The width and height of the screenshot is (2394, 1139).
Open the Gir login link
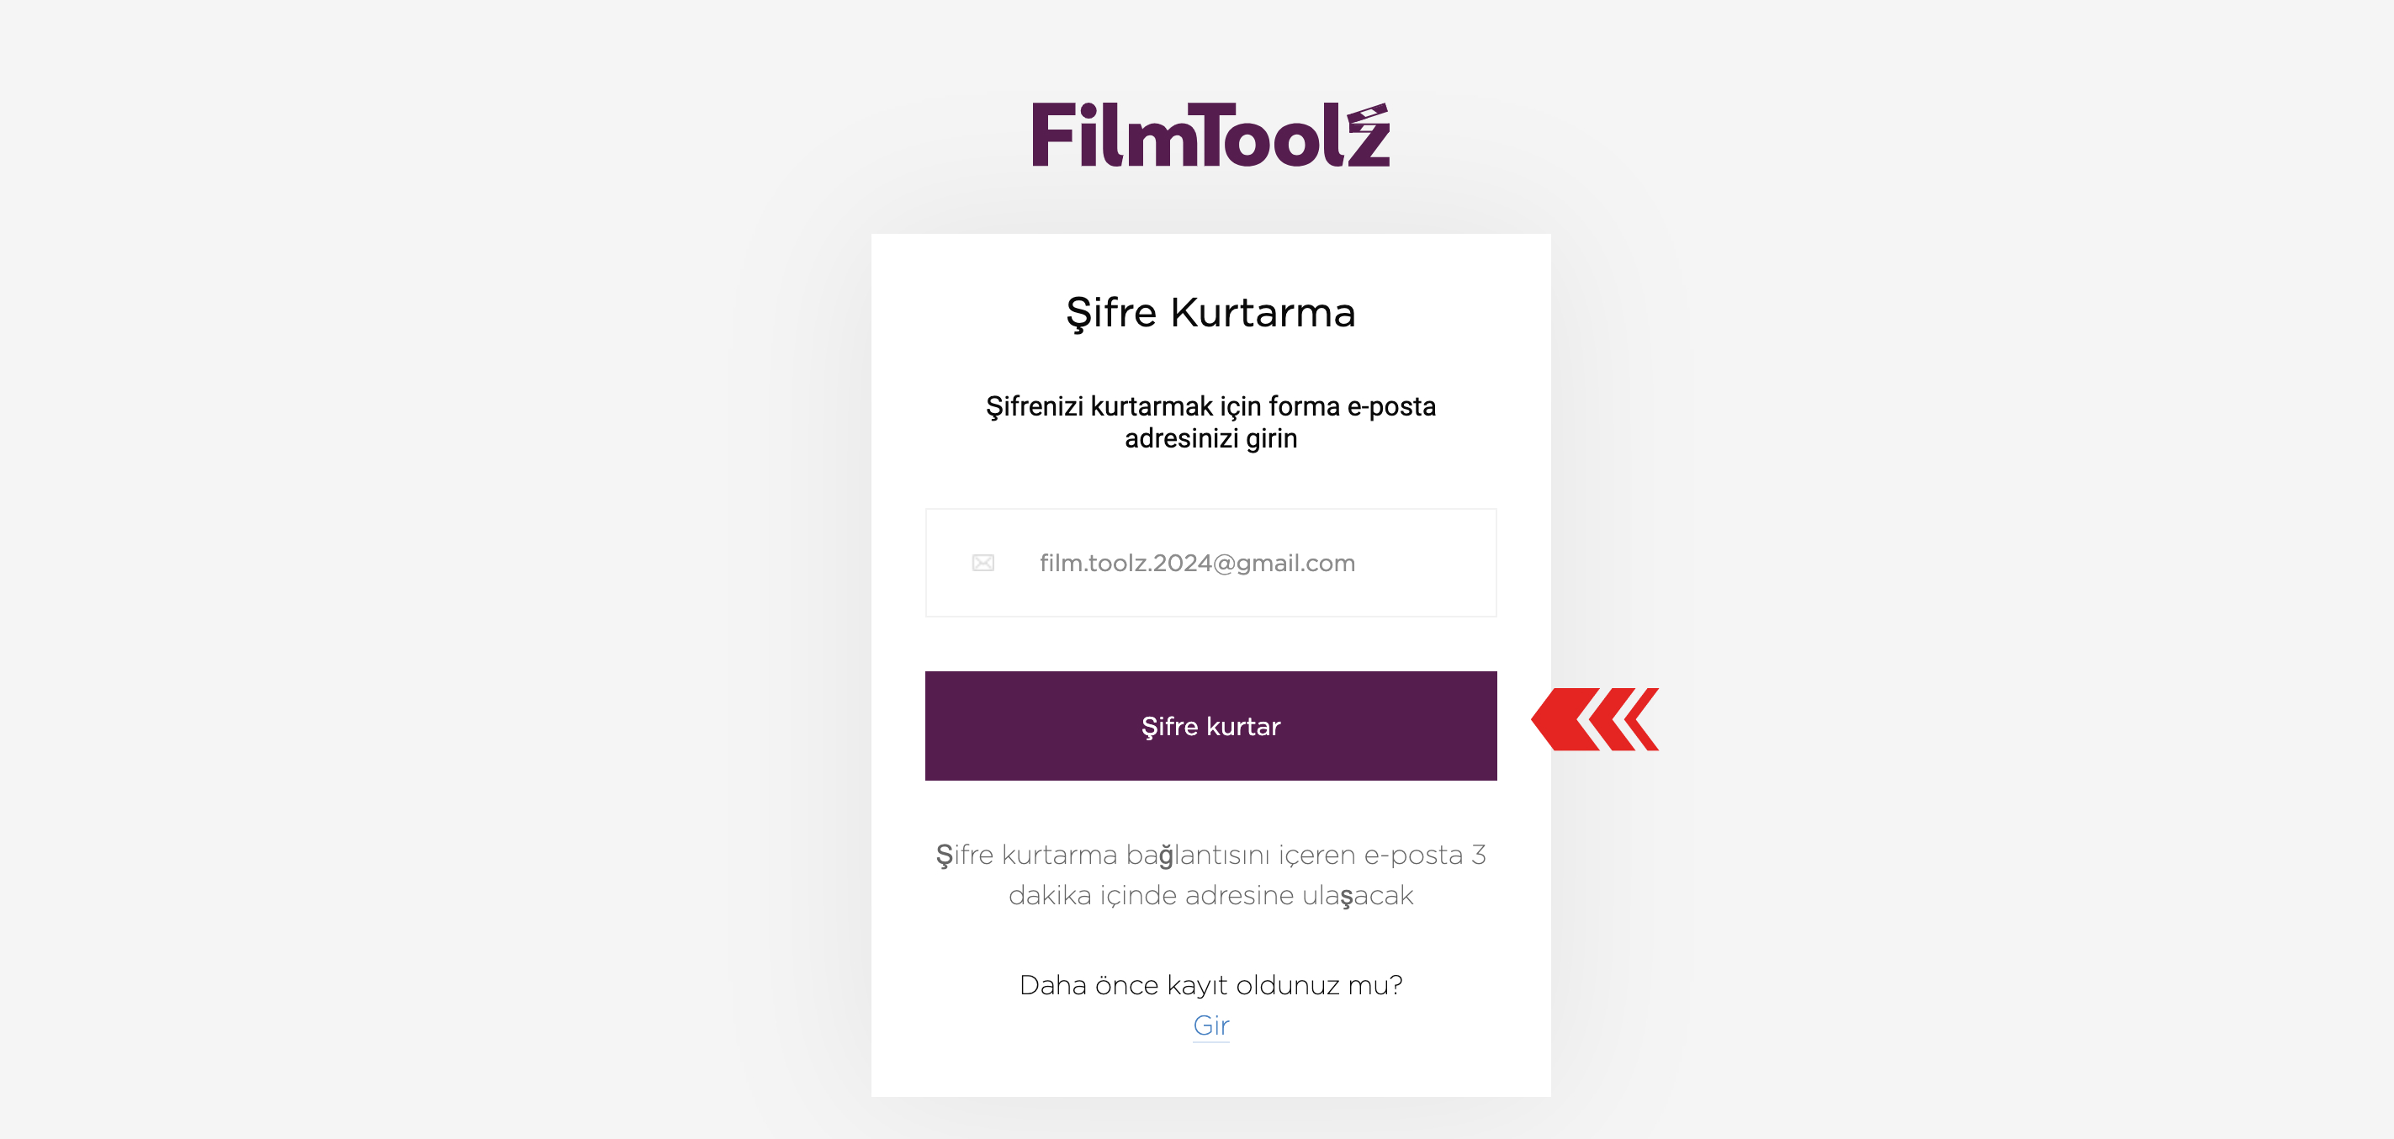(1211, 1025)
